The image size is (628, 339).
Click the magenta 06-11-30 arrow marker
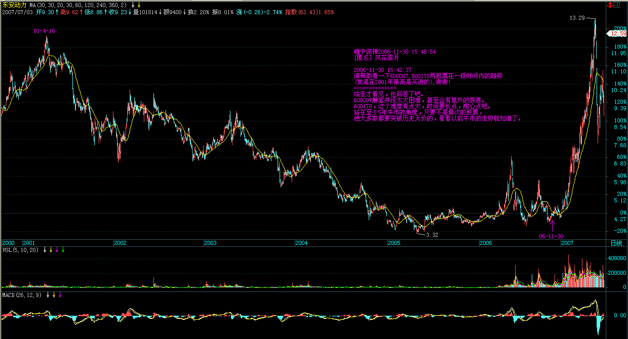(553, 225)
